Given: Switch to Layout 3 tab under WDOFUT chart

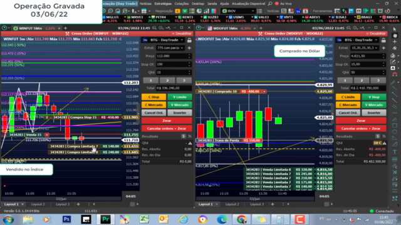Looking at the screenshot, I should [x=257, y=204].
